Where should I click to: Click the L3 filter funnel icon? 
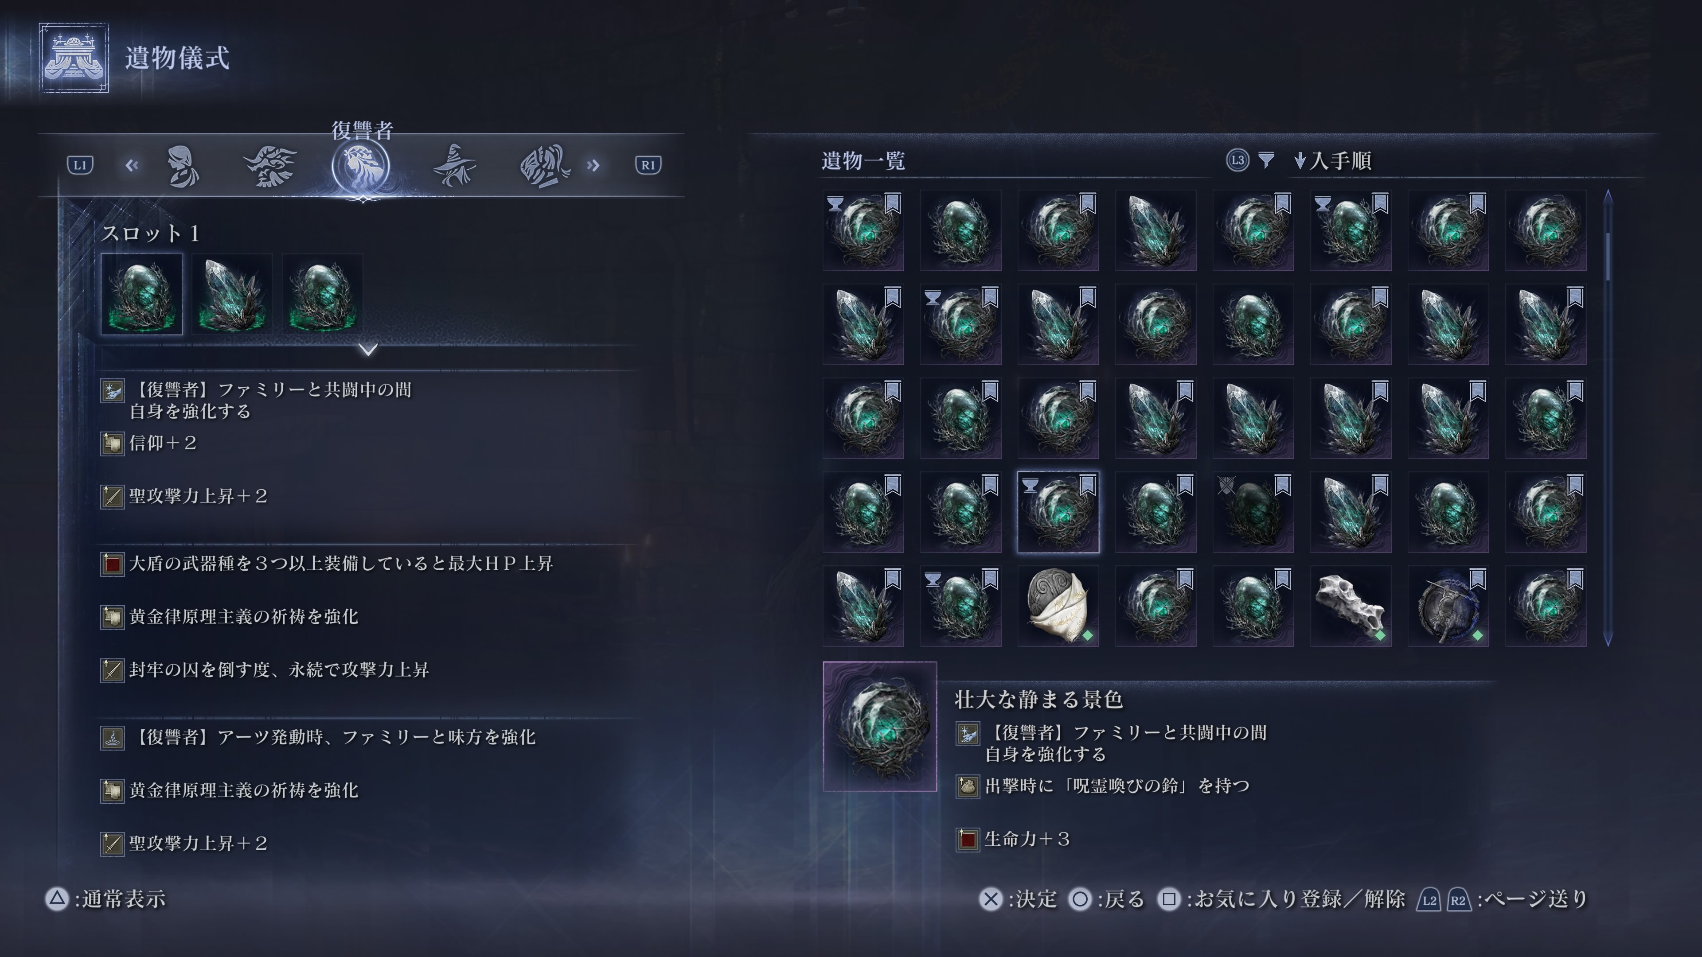tap(1266, 160)
